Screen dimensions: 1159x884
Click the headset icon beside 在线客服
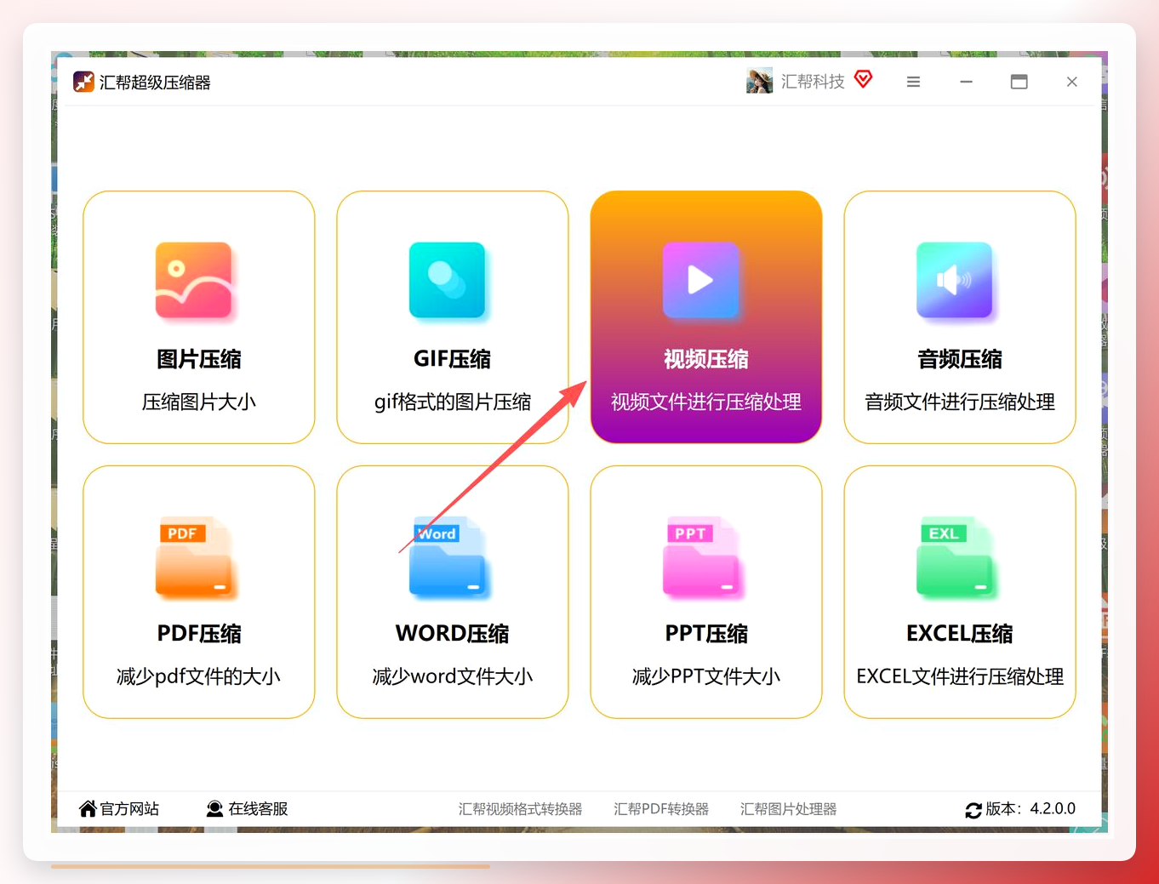click(215, 808)
